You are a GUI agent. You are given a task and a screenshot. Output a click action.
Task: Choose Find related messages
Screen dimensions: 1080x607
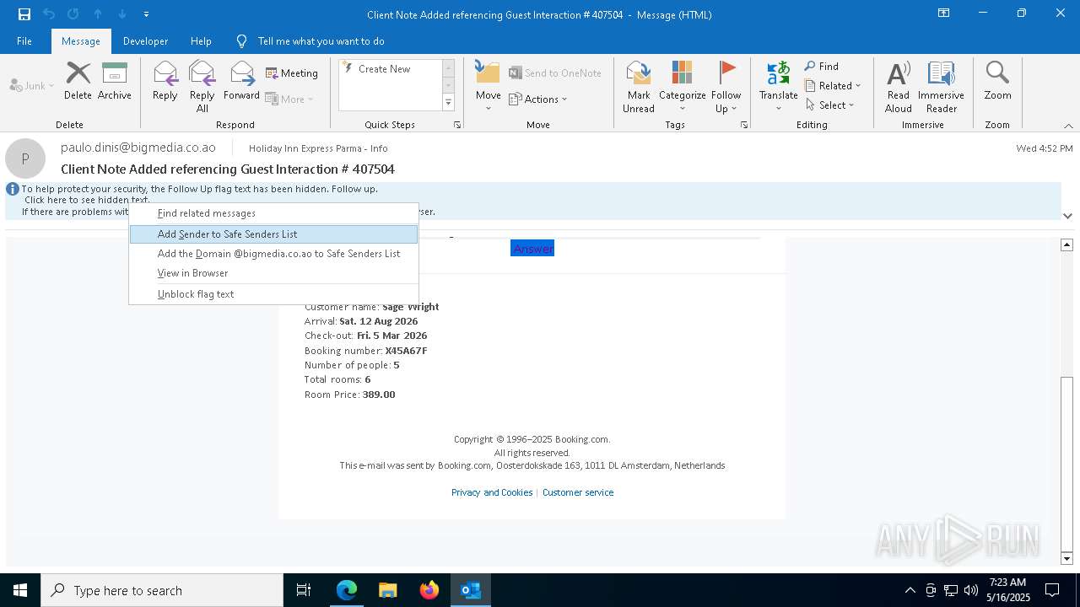pos(274,213)
